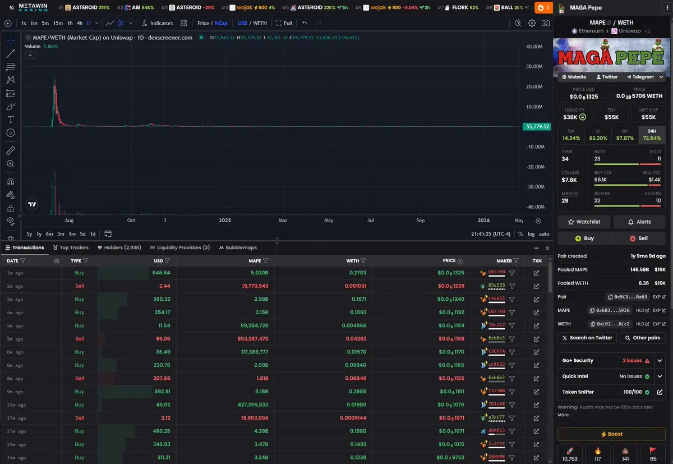Select the ruler measure tool
Screen dimensions: 673x464
pos(10,150)
